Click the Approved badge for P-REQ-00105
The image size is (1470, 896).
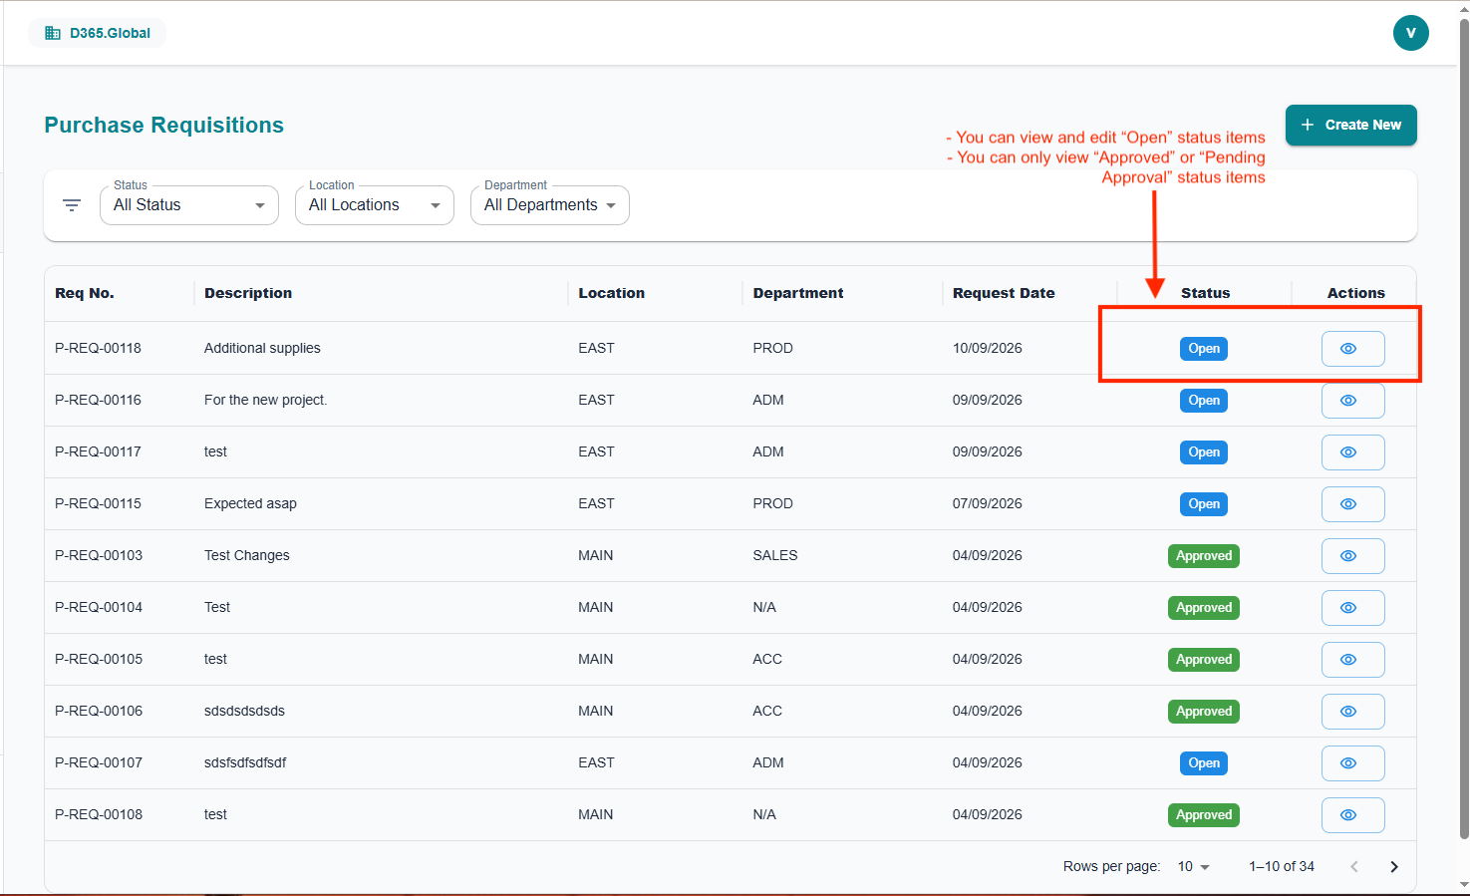(x=1204, y=660)
